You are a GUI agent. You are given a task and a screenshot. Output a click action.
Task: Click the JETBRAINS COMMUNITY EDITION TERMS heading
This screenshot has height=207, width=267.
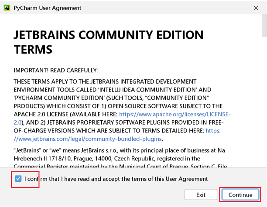(108, 42)
